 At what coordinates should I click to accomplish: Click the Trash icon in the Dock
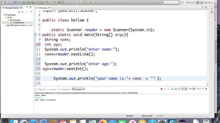(206, 121)
